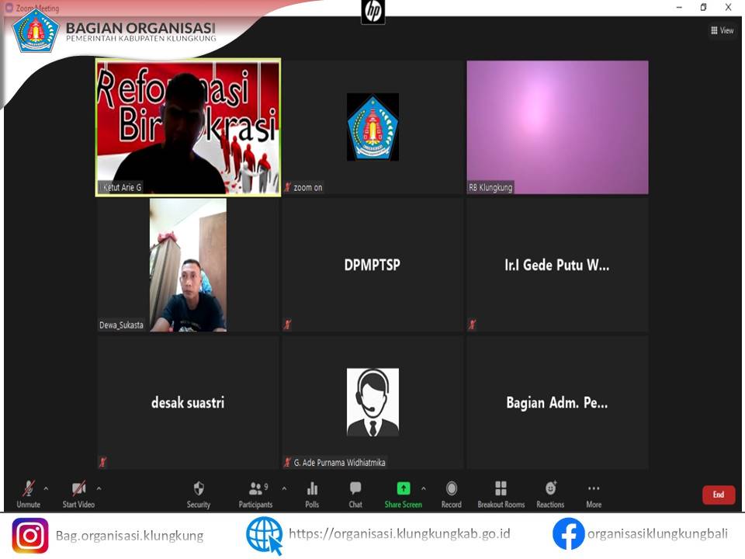This screenshot has height=559, width=745.
Task: Restore the Zoom window size
Action: point(703,7)
